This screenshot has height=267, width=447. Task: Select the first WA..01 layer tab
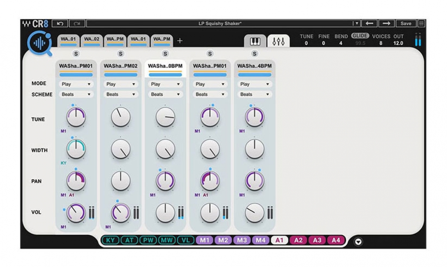(x=69, y=41)
